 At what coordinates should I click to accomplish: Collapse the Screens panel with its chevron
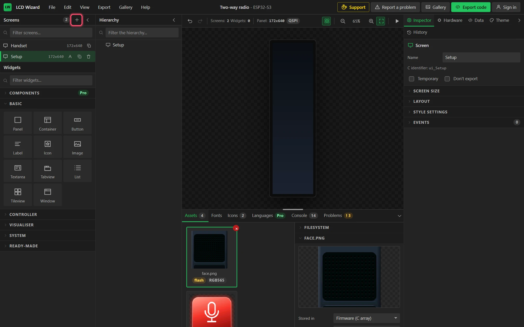88,20
